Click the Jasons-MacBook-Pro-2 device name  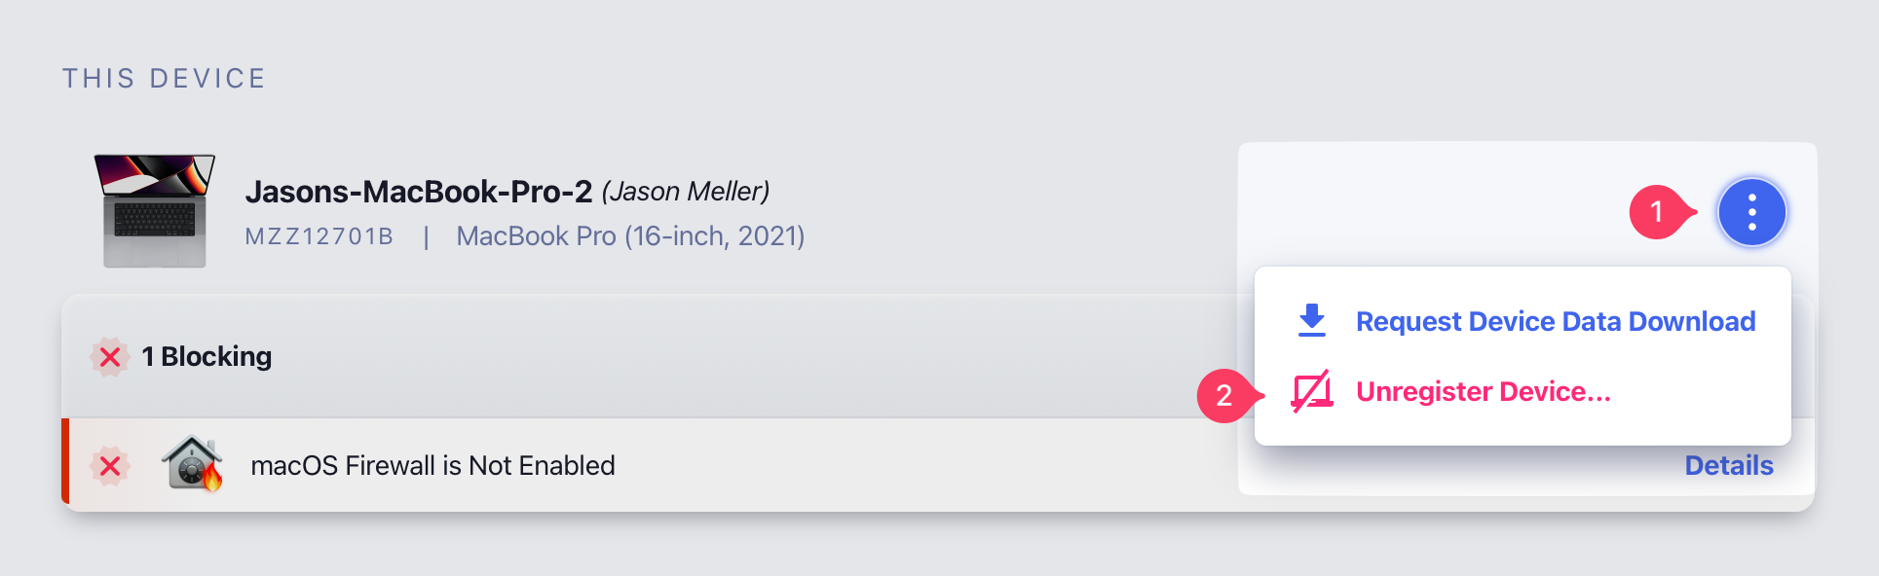point(419,192)
